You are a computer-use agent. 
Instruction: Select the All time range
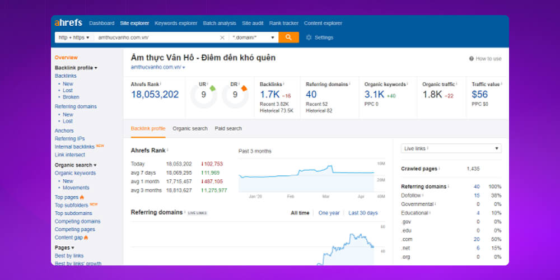pyautogui.click(x=300, y=213)
